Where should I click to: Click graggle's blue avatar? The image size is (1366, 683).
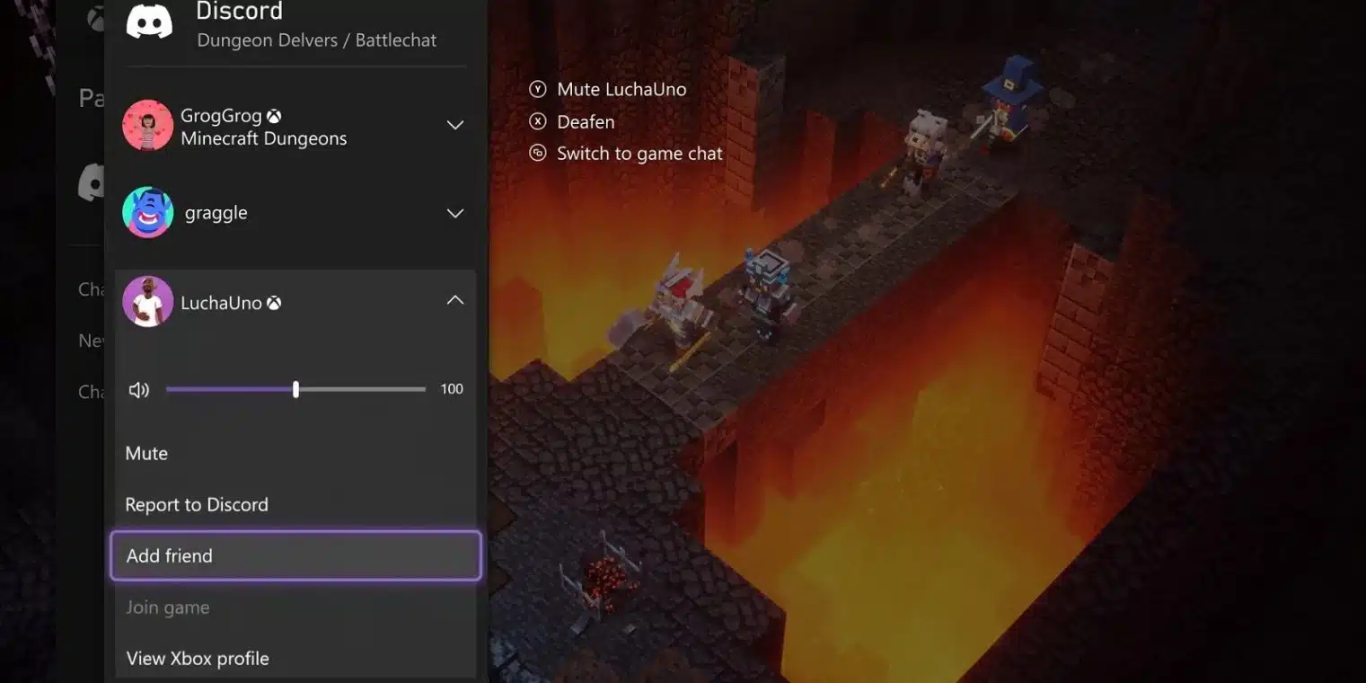(148, 213)
